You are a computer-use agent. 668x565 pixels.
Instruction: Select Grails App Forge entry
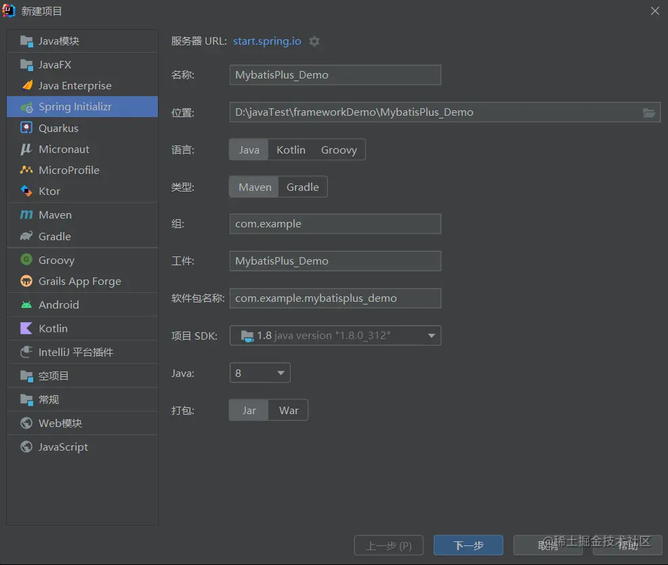click(82, 281)
